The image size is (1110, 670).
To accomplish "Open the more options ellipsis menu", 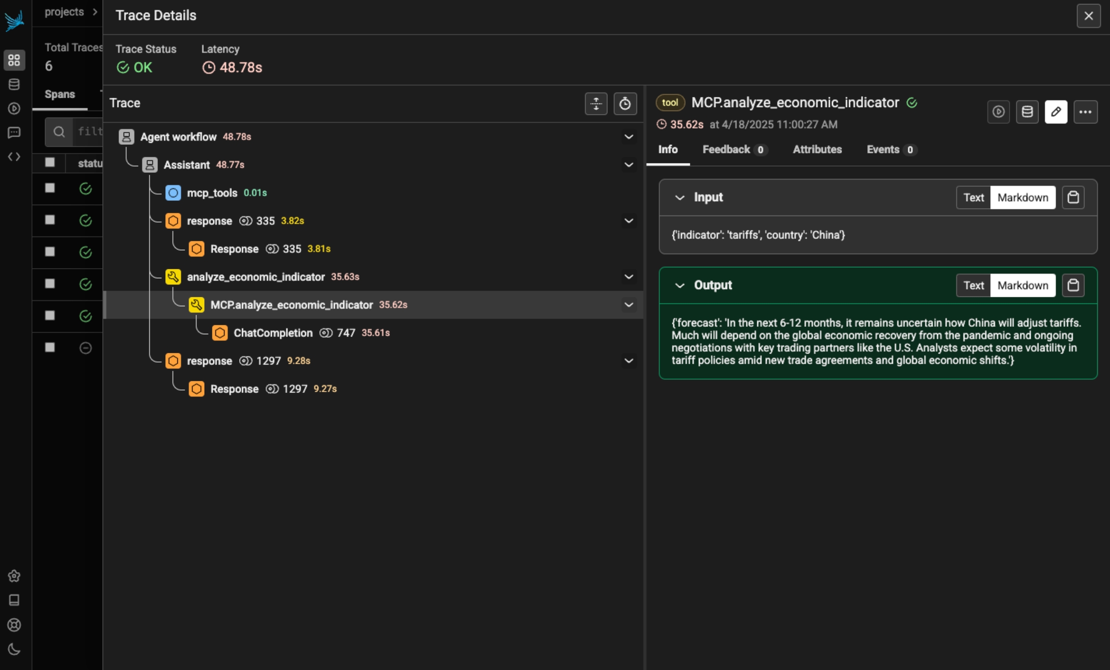I will tap(1085, 112).
